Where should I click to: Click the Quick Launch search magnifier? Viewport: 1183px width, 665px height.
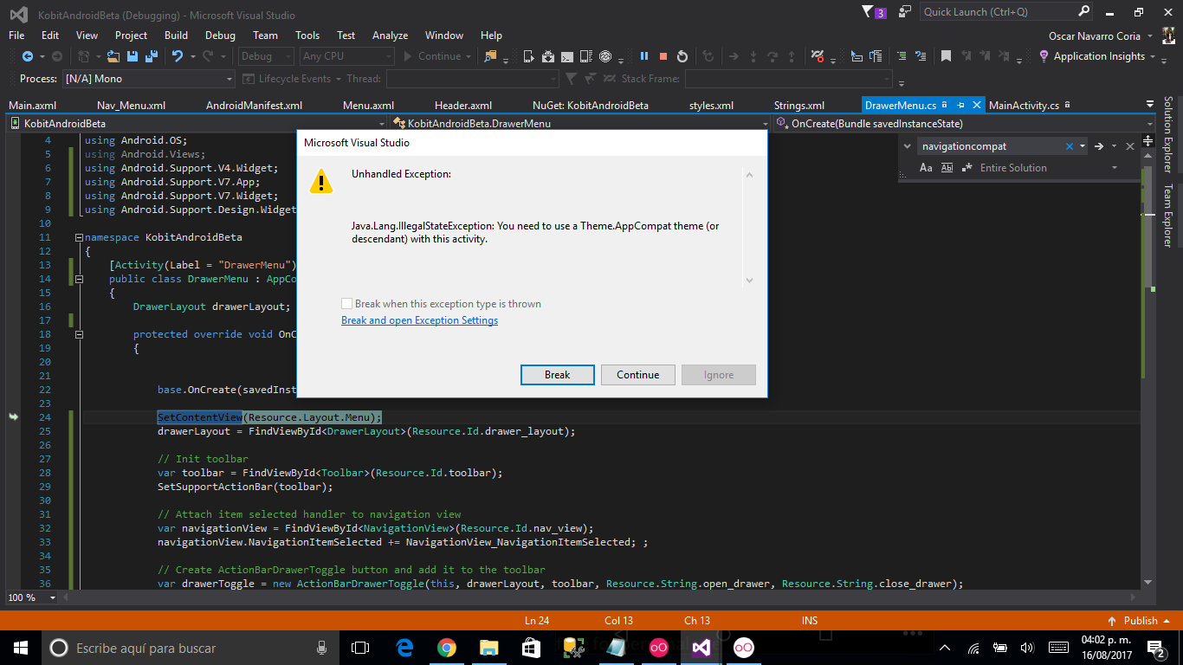coord(1084,11)
